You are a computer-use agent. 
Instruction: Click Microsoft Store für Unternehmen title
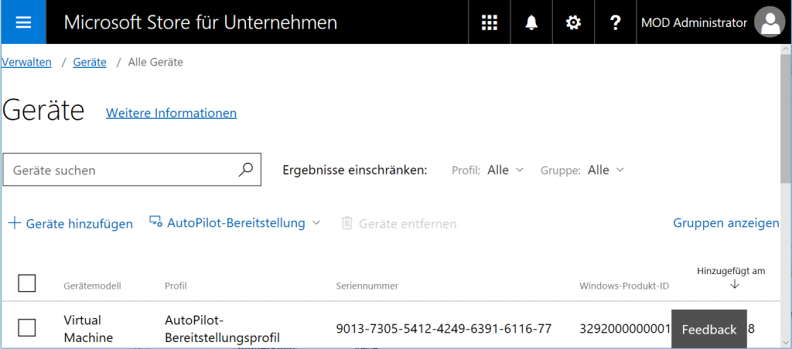click(x=200, y=22)
